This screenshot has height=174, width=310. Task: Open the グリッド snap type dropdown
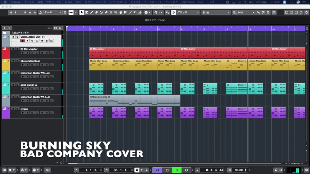[x=188, y=13]
